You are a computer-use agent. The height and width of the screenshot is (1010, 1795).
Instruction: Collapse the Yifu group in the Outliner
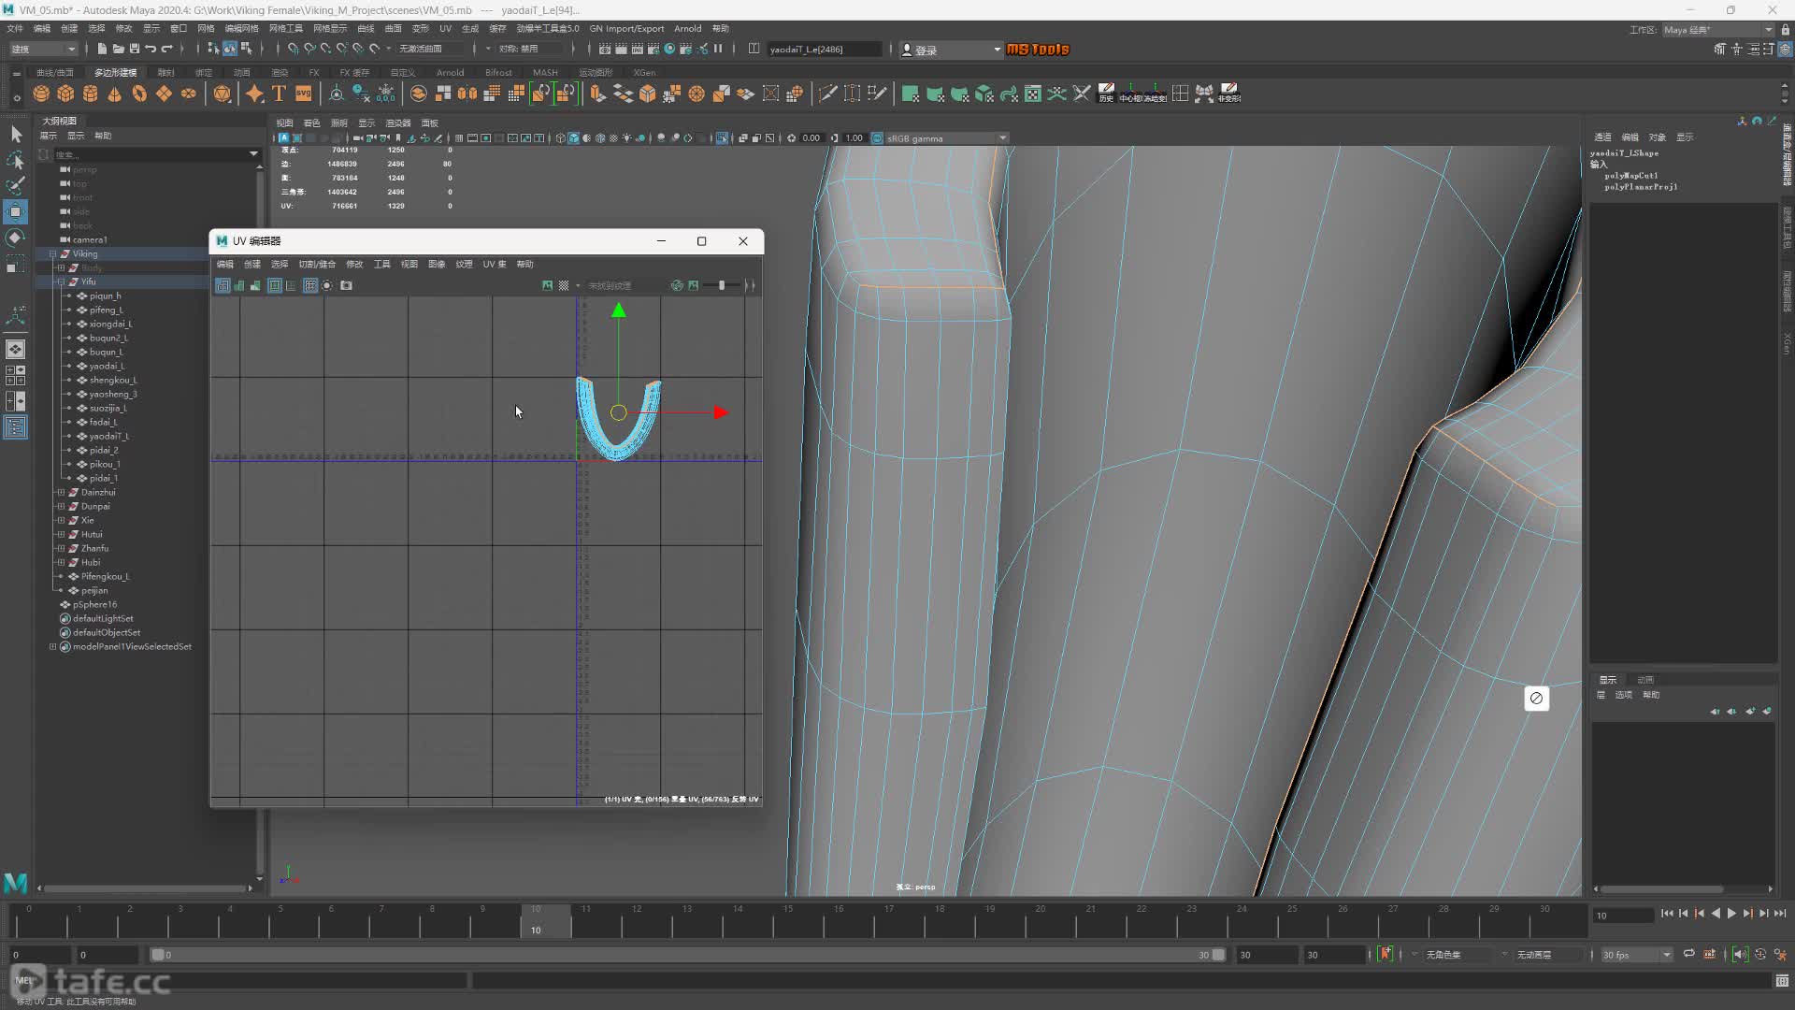pos(61,281)
